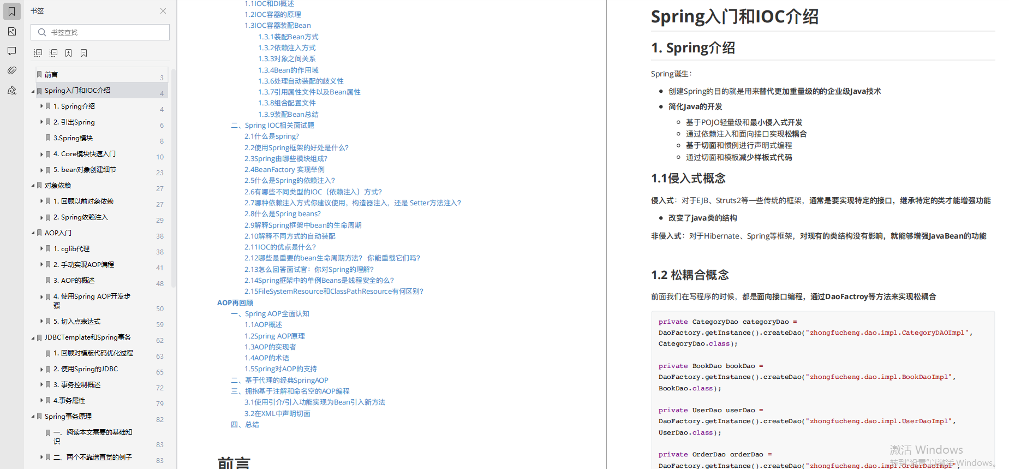Click the delete bookmark icon
This screenshot has width=1009, height=469.
pos(83,53)
